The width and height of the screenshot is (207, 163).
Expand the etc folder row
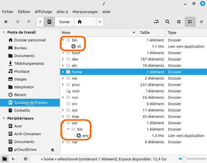pos(63,65)
